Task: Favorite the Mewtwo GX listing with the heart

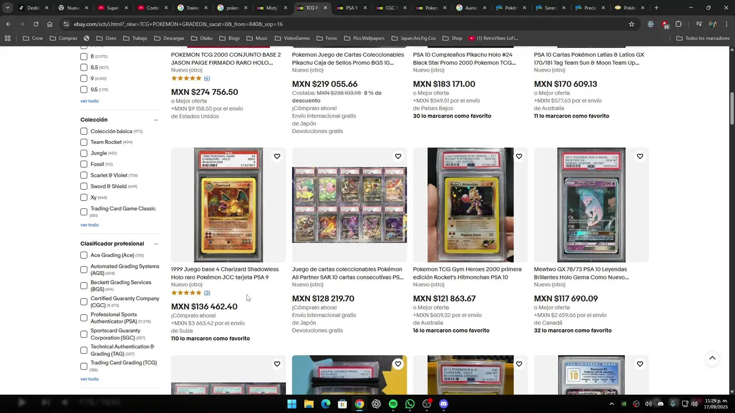Action: (x=640, y=157)
